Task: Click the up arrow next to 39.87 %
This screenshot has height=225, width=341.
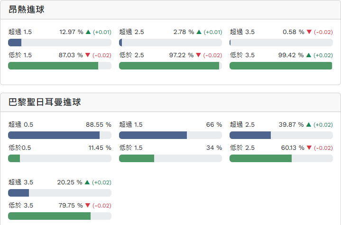Action: [x=309, y=125]
